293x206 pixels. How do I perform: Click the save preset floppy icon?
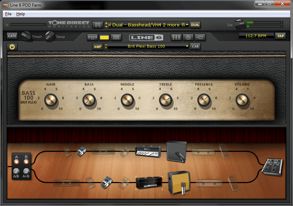(x=97, y=25)
